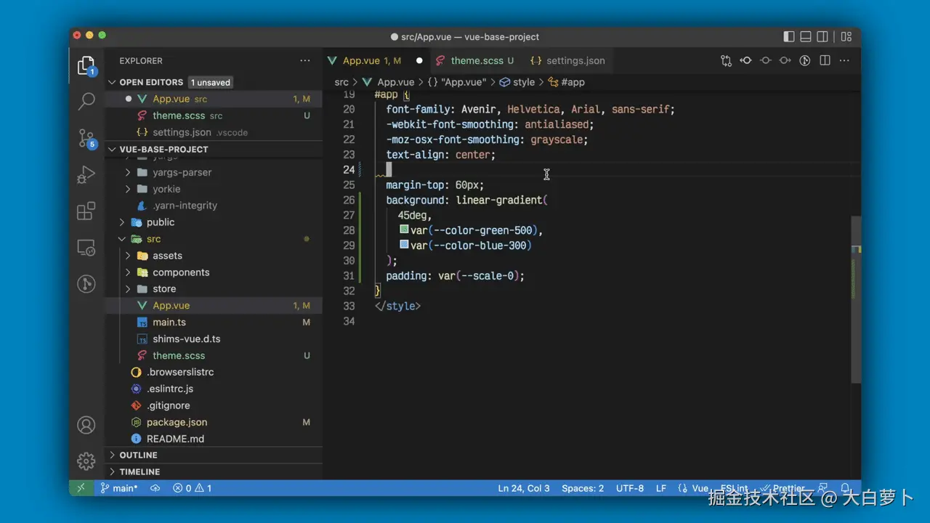Click the editor vertical scrollbar
Viewport: 930px width, 523px height.
click(x=856, y=299)
